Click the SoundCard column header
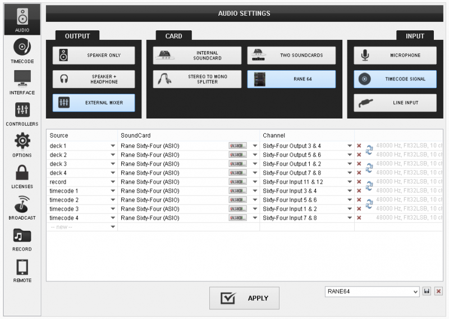The width and height of the screenshot is (449, 319). tap(189, 135)
